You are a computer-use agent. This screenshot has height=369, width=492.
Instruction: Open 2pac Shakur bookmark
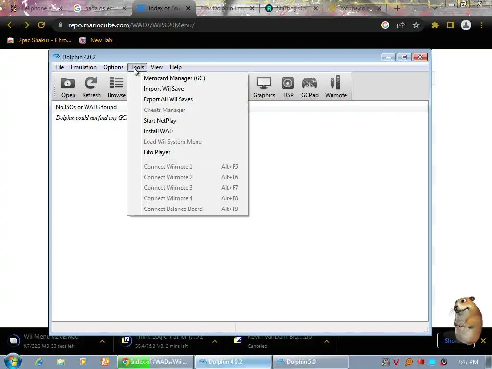click(x=39, y=40)
